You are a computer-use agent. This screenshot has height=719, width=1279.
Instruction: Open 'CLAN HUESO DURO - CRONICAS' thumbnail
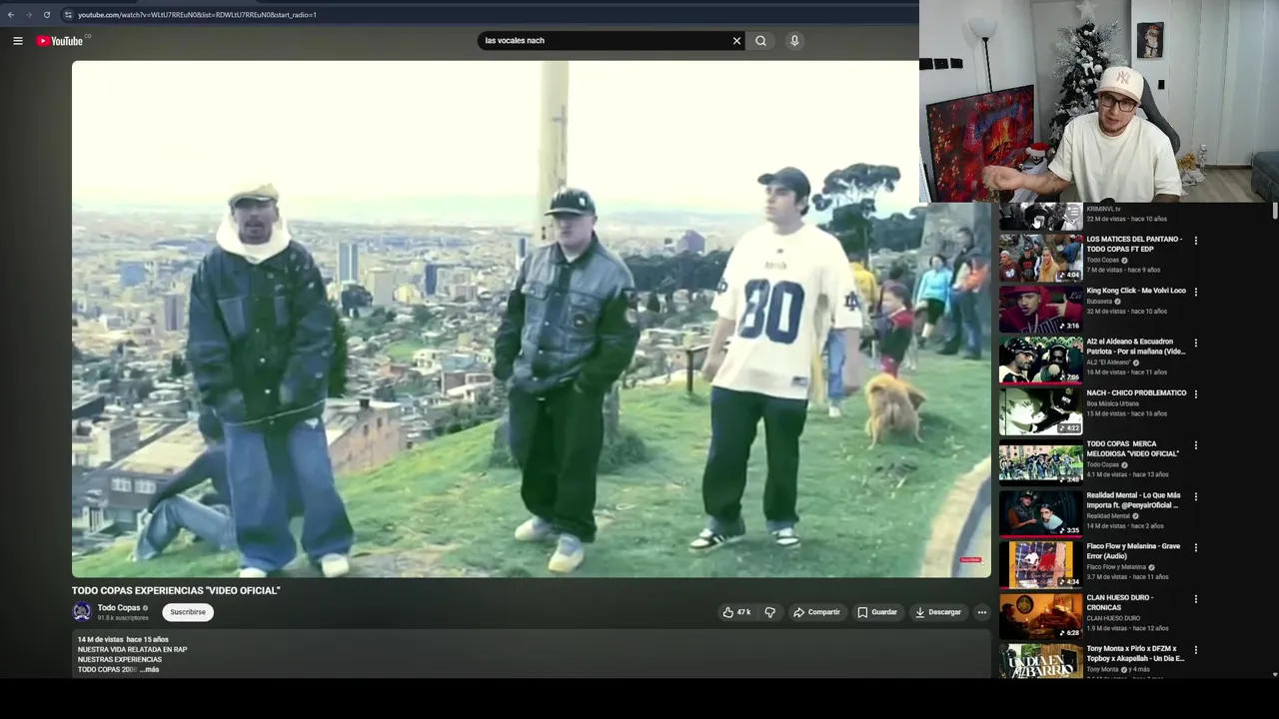pos(1040,616)
